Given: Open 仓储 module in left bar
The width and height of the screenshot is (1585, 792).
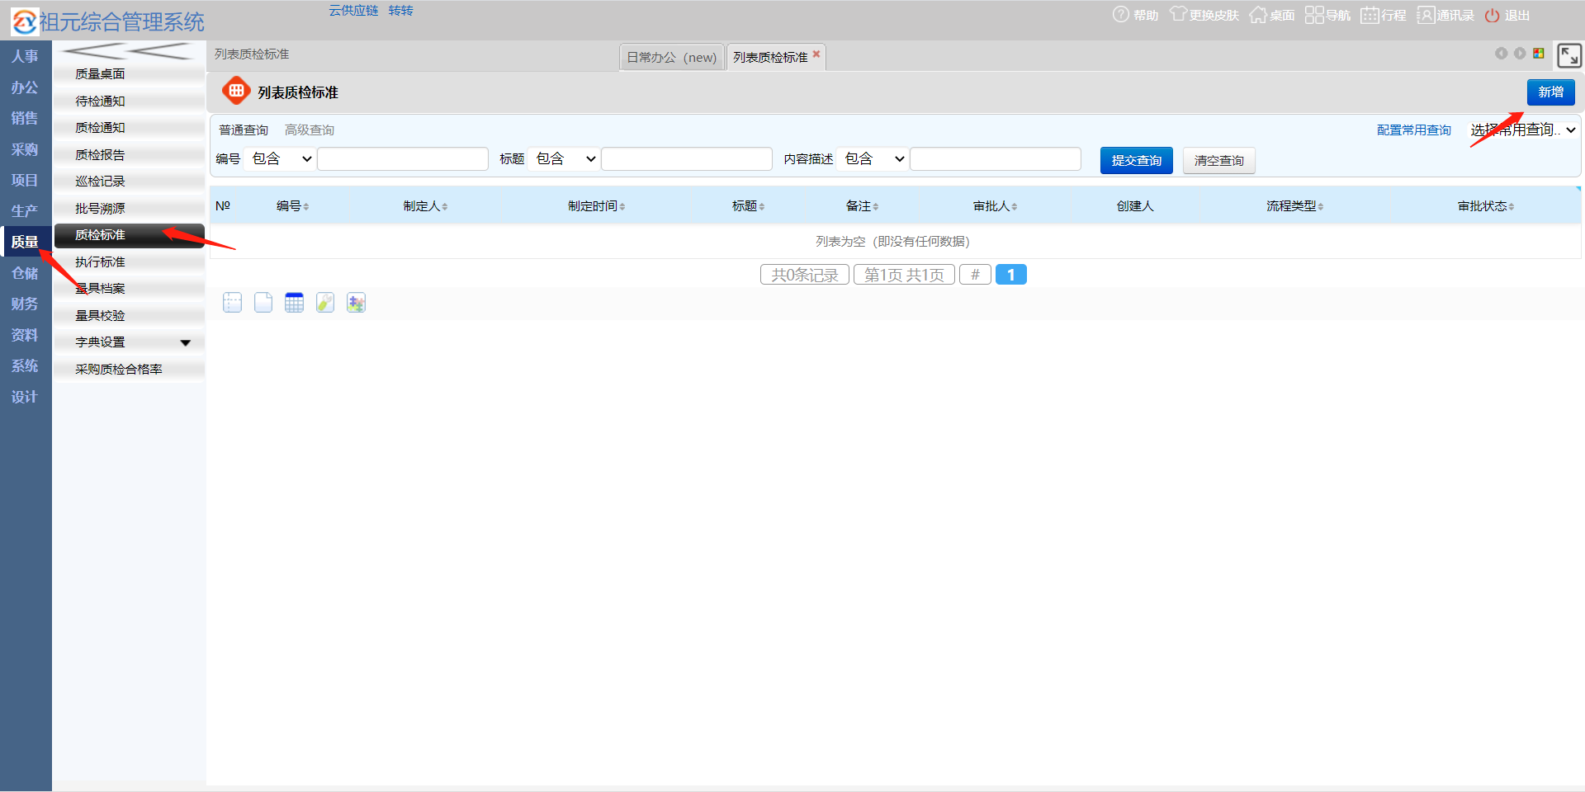Looking at the screenshot, I should 25,273.
